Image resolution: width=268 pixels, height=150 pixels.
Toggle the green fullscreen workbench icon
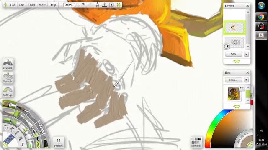point(119,5)
